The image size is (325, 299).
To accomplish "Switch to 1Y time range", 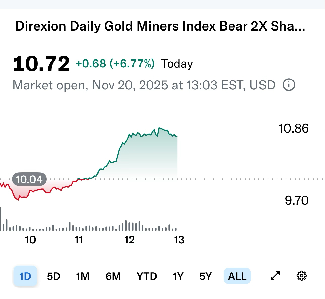I will (x=178, y=276).
